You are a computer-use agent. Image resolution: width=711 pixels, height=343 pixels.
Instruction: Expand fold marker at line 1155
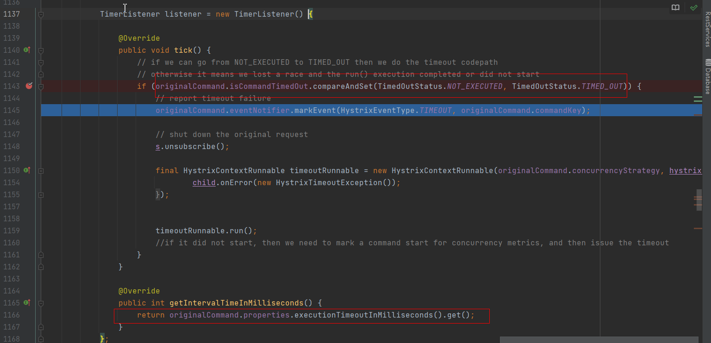(x=41, y=195)
